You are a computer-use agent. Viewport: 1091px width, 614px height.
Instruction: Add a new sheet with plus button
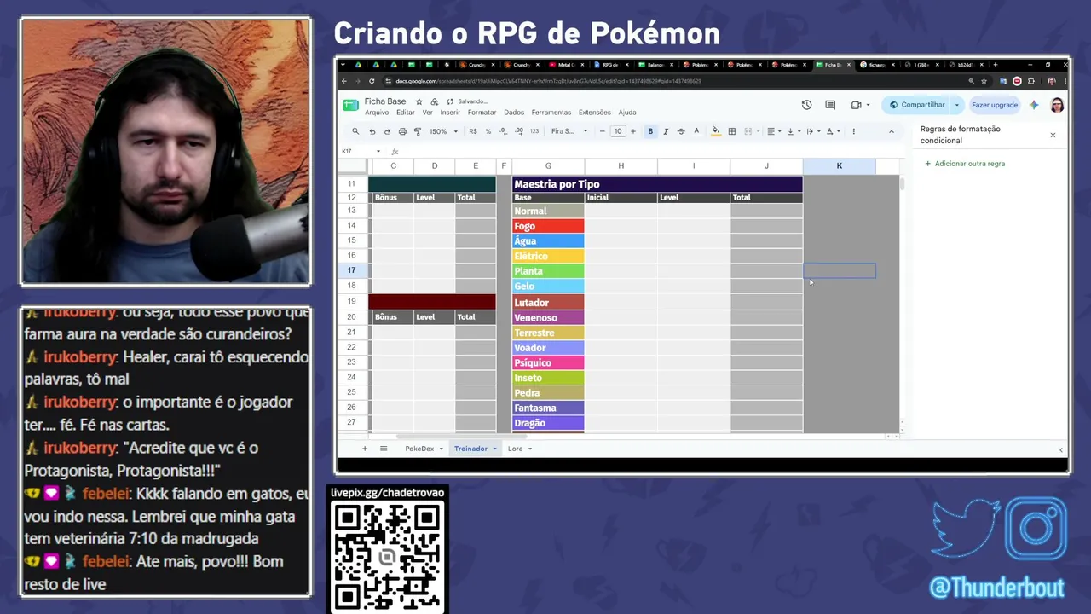(x=365, y=449)
